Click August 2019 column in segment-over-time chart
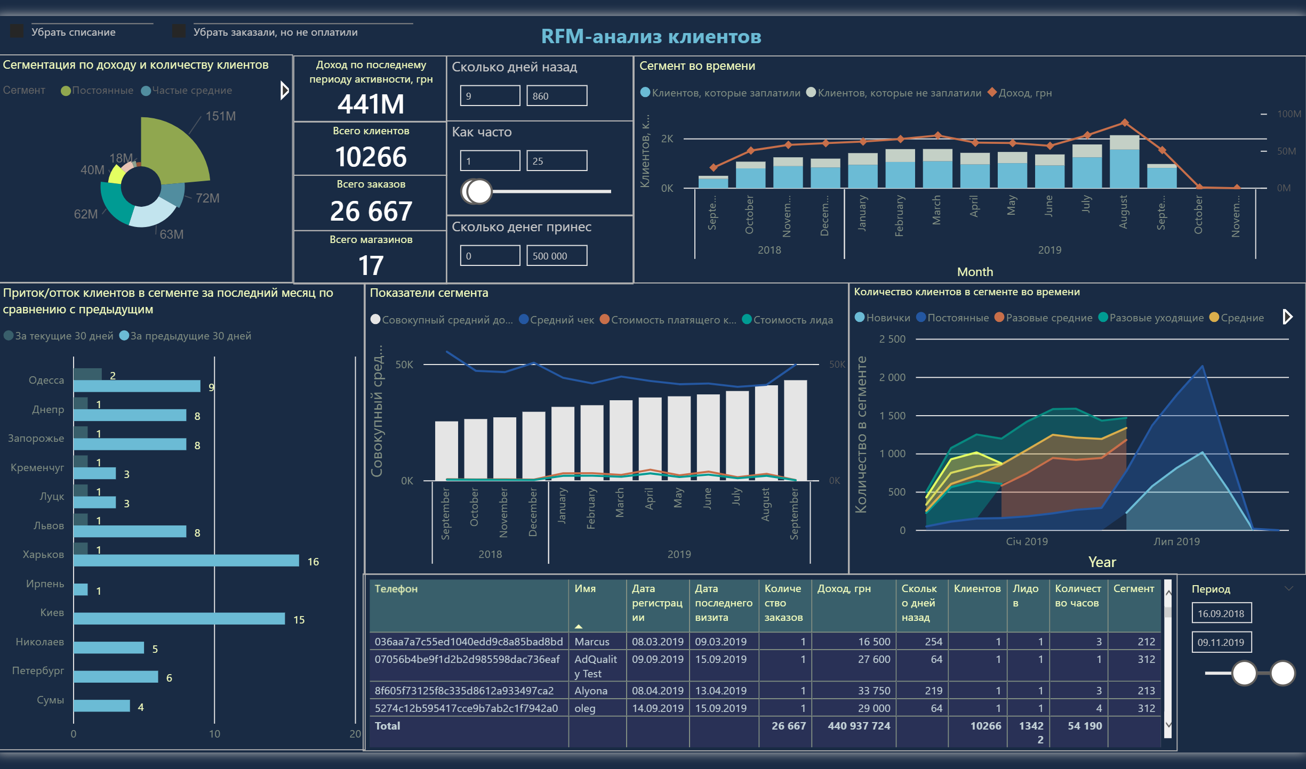The height and width of the screenshot is (769, 1306). pos(1124,161)
